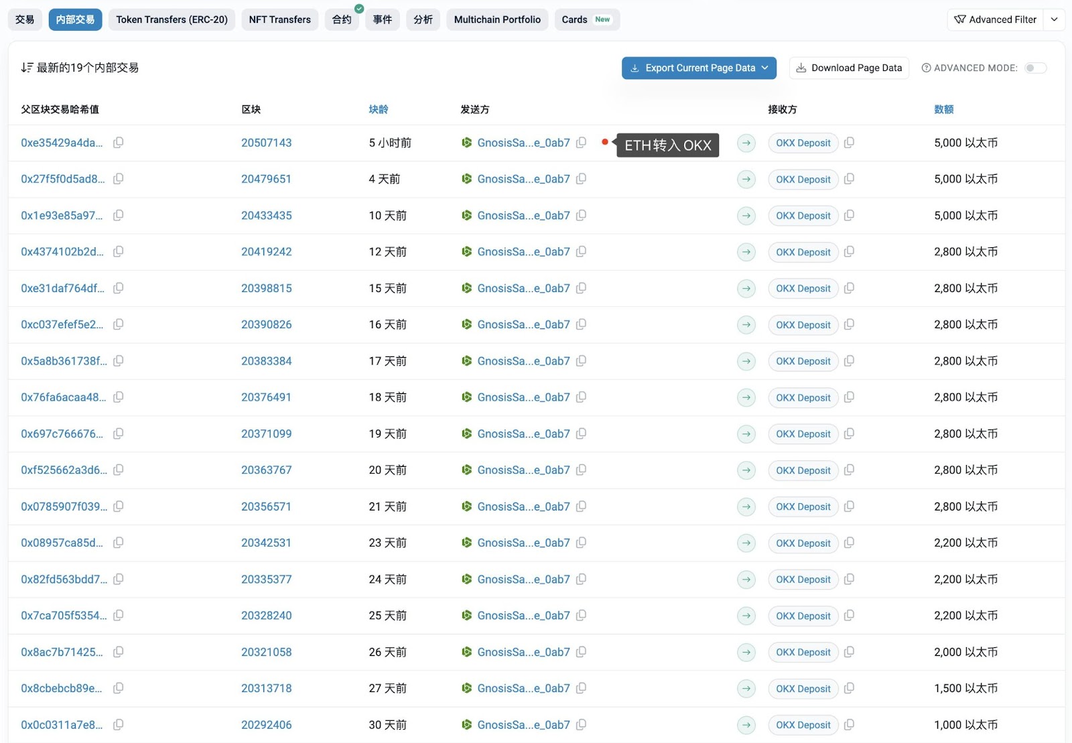Open block 20328240 link

[x=267, y=615]
